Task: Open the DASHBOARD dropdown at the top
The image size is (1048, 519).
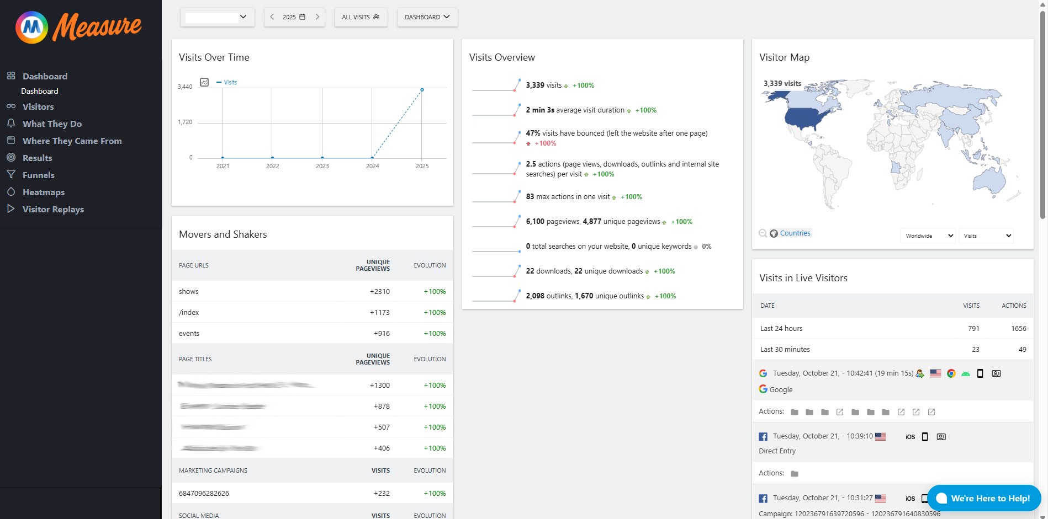Action: [427, 17]
